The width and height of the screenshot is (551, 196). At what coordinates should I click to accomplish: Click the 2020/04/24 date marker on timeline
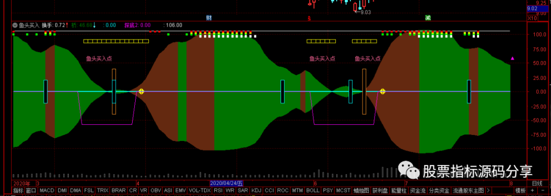227,183
